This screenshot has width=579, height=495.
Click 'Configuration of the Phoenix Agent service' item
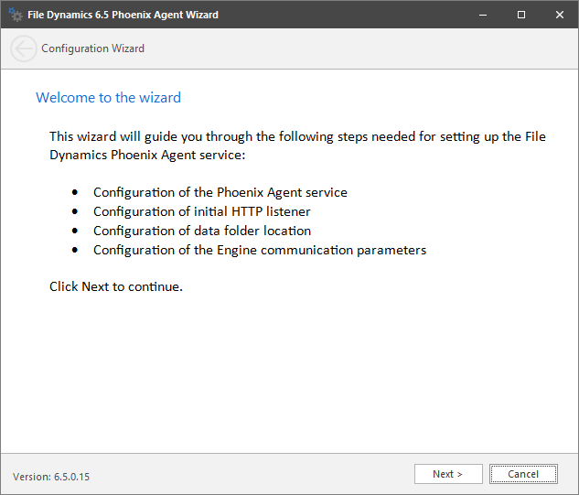[220, 192]
